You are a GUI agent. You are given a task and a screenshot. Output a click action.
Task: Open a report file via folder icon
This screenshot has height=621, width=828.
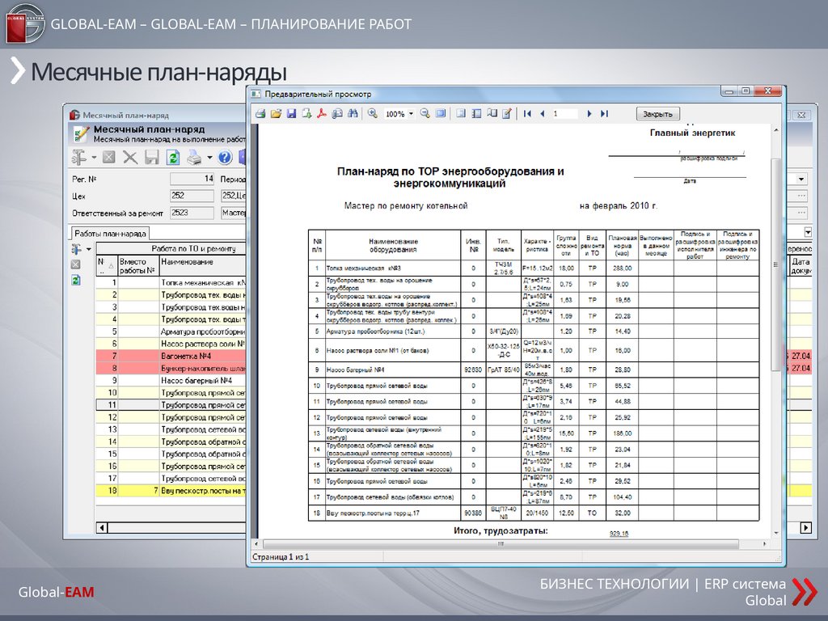click(x=276, y=114)
